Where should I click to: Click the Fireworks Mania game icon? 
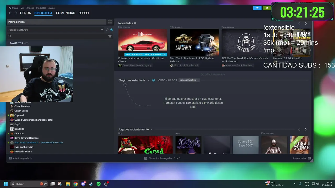pos(12,151)
